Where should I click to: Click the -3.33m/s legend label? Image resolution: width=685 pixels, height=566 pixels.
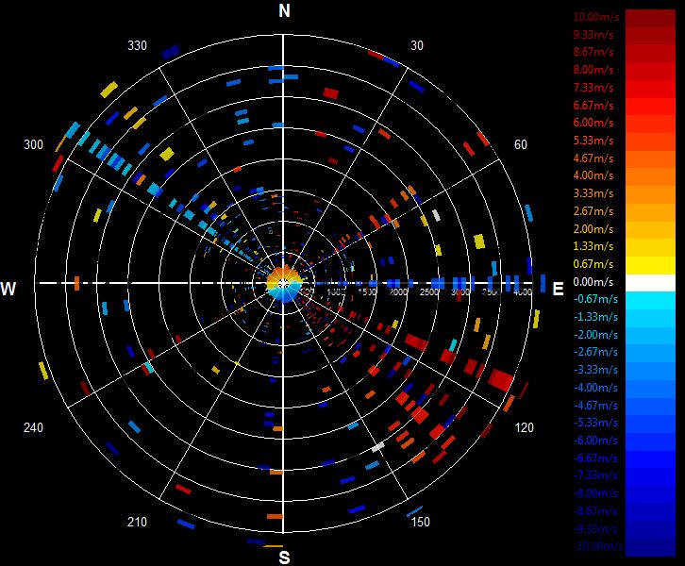coord(595,370)
